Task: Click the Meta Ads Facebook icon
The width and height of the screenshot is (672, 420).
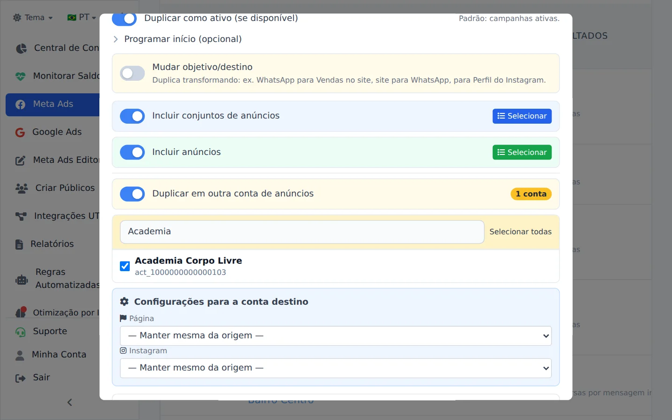Action: coord(21,105)
